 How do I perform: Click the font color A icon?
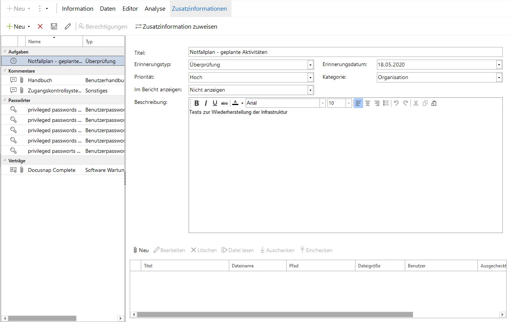(x=235, y=103)
